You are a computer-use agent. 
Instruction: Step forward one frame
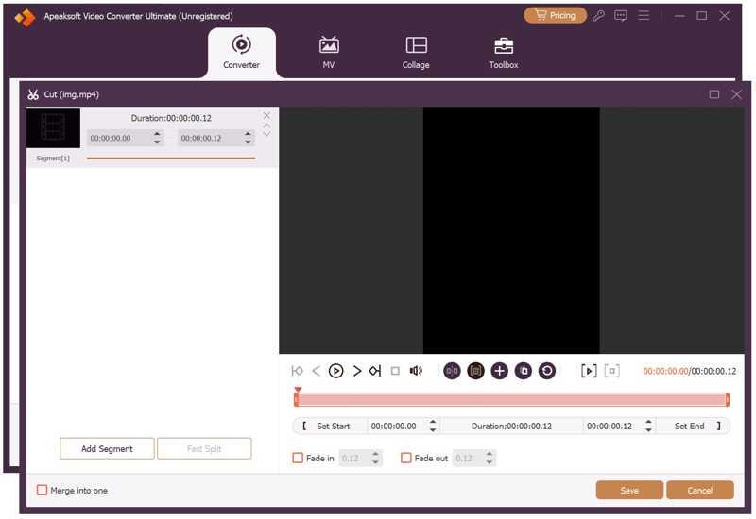357,371
